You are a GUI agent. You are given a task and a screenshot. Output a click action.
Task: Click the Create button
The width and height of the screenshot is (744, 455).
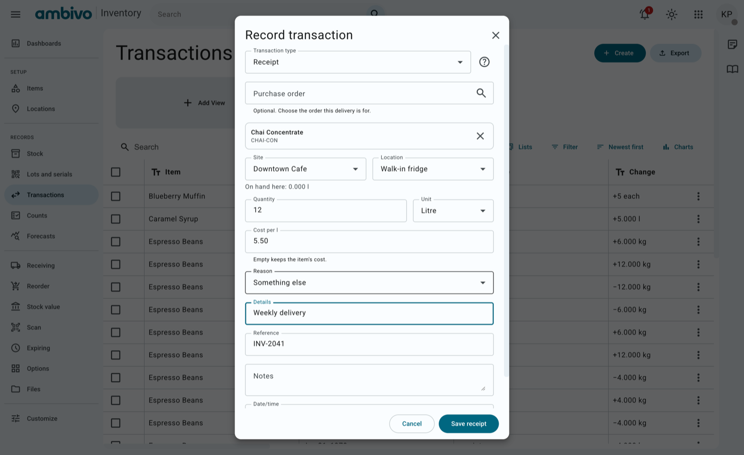click(619, 53)
